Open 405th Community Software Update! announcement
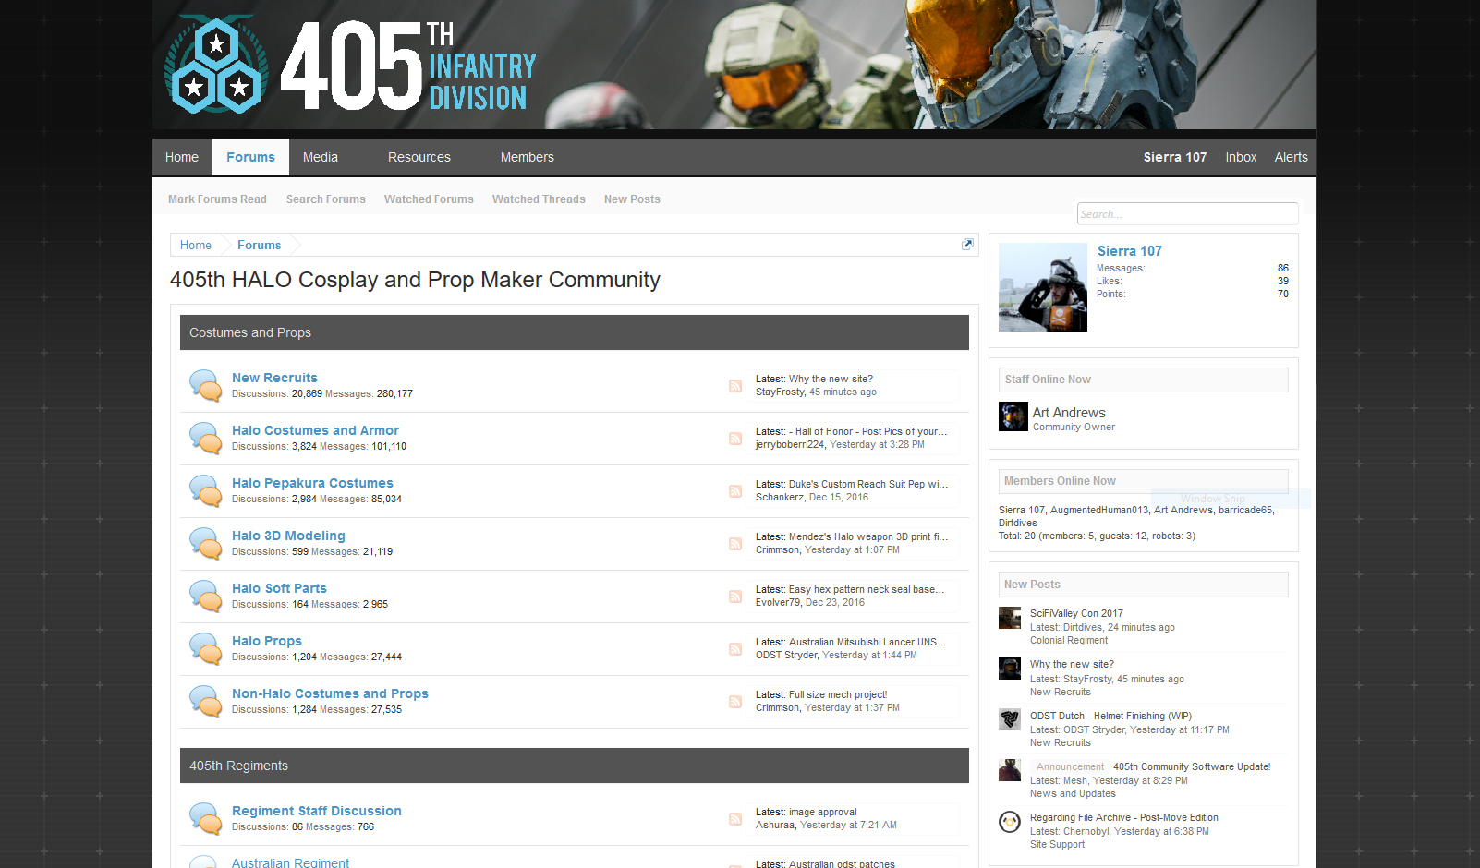Viewport: 1480px width, 868px height. (1192, 766)
